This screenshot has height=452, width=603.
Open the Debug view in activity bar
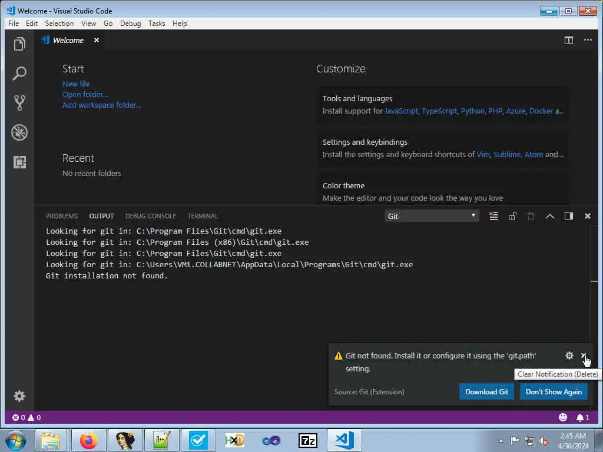[x=19, y=132]
